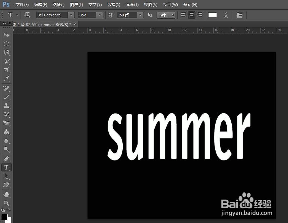This screenshot has width=288, height=223.
Task: Close the tools panel
Action: tap(10, 24)
